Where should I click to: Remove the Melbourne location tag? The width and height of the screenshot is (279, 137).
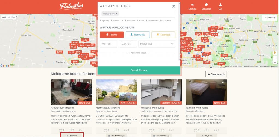(117, 14)
